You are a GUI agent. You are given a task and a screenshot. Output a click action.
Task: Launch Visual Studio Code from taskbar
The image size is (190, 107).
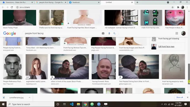click(x=72, y=104)
